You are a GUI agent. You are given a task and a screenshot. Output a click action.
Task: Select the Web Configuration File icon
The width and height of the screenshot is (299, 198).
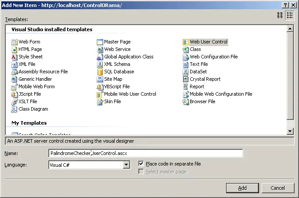(x=186, y=57)
